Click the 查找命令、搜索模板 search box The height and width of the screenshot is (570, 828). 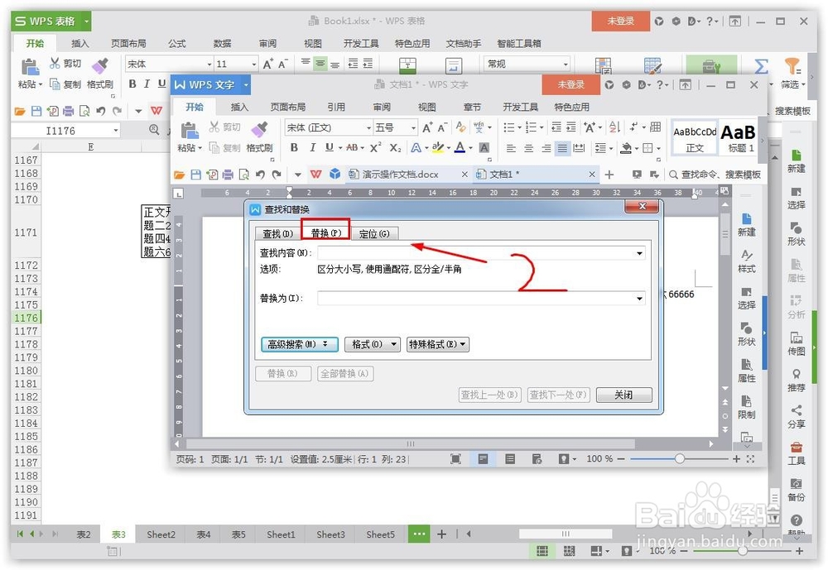click(x=715, y=175)
